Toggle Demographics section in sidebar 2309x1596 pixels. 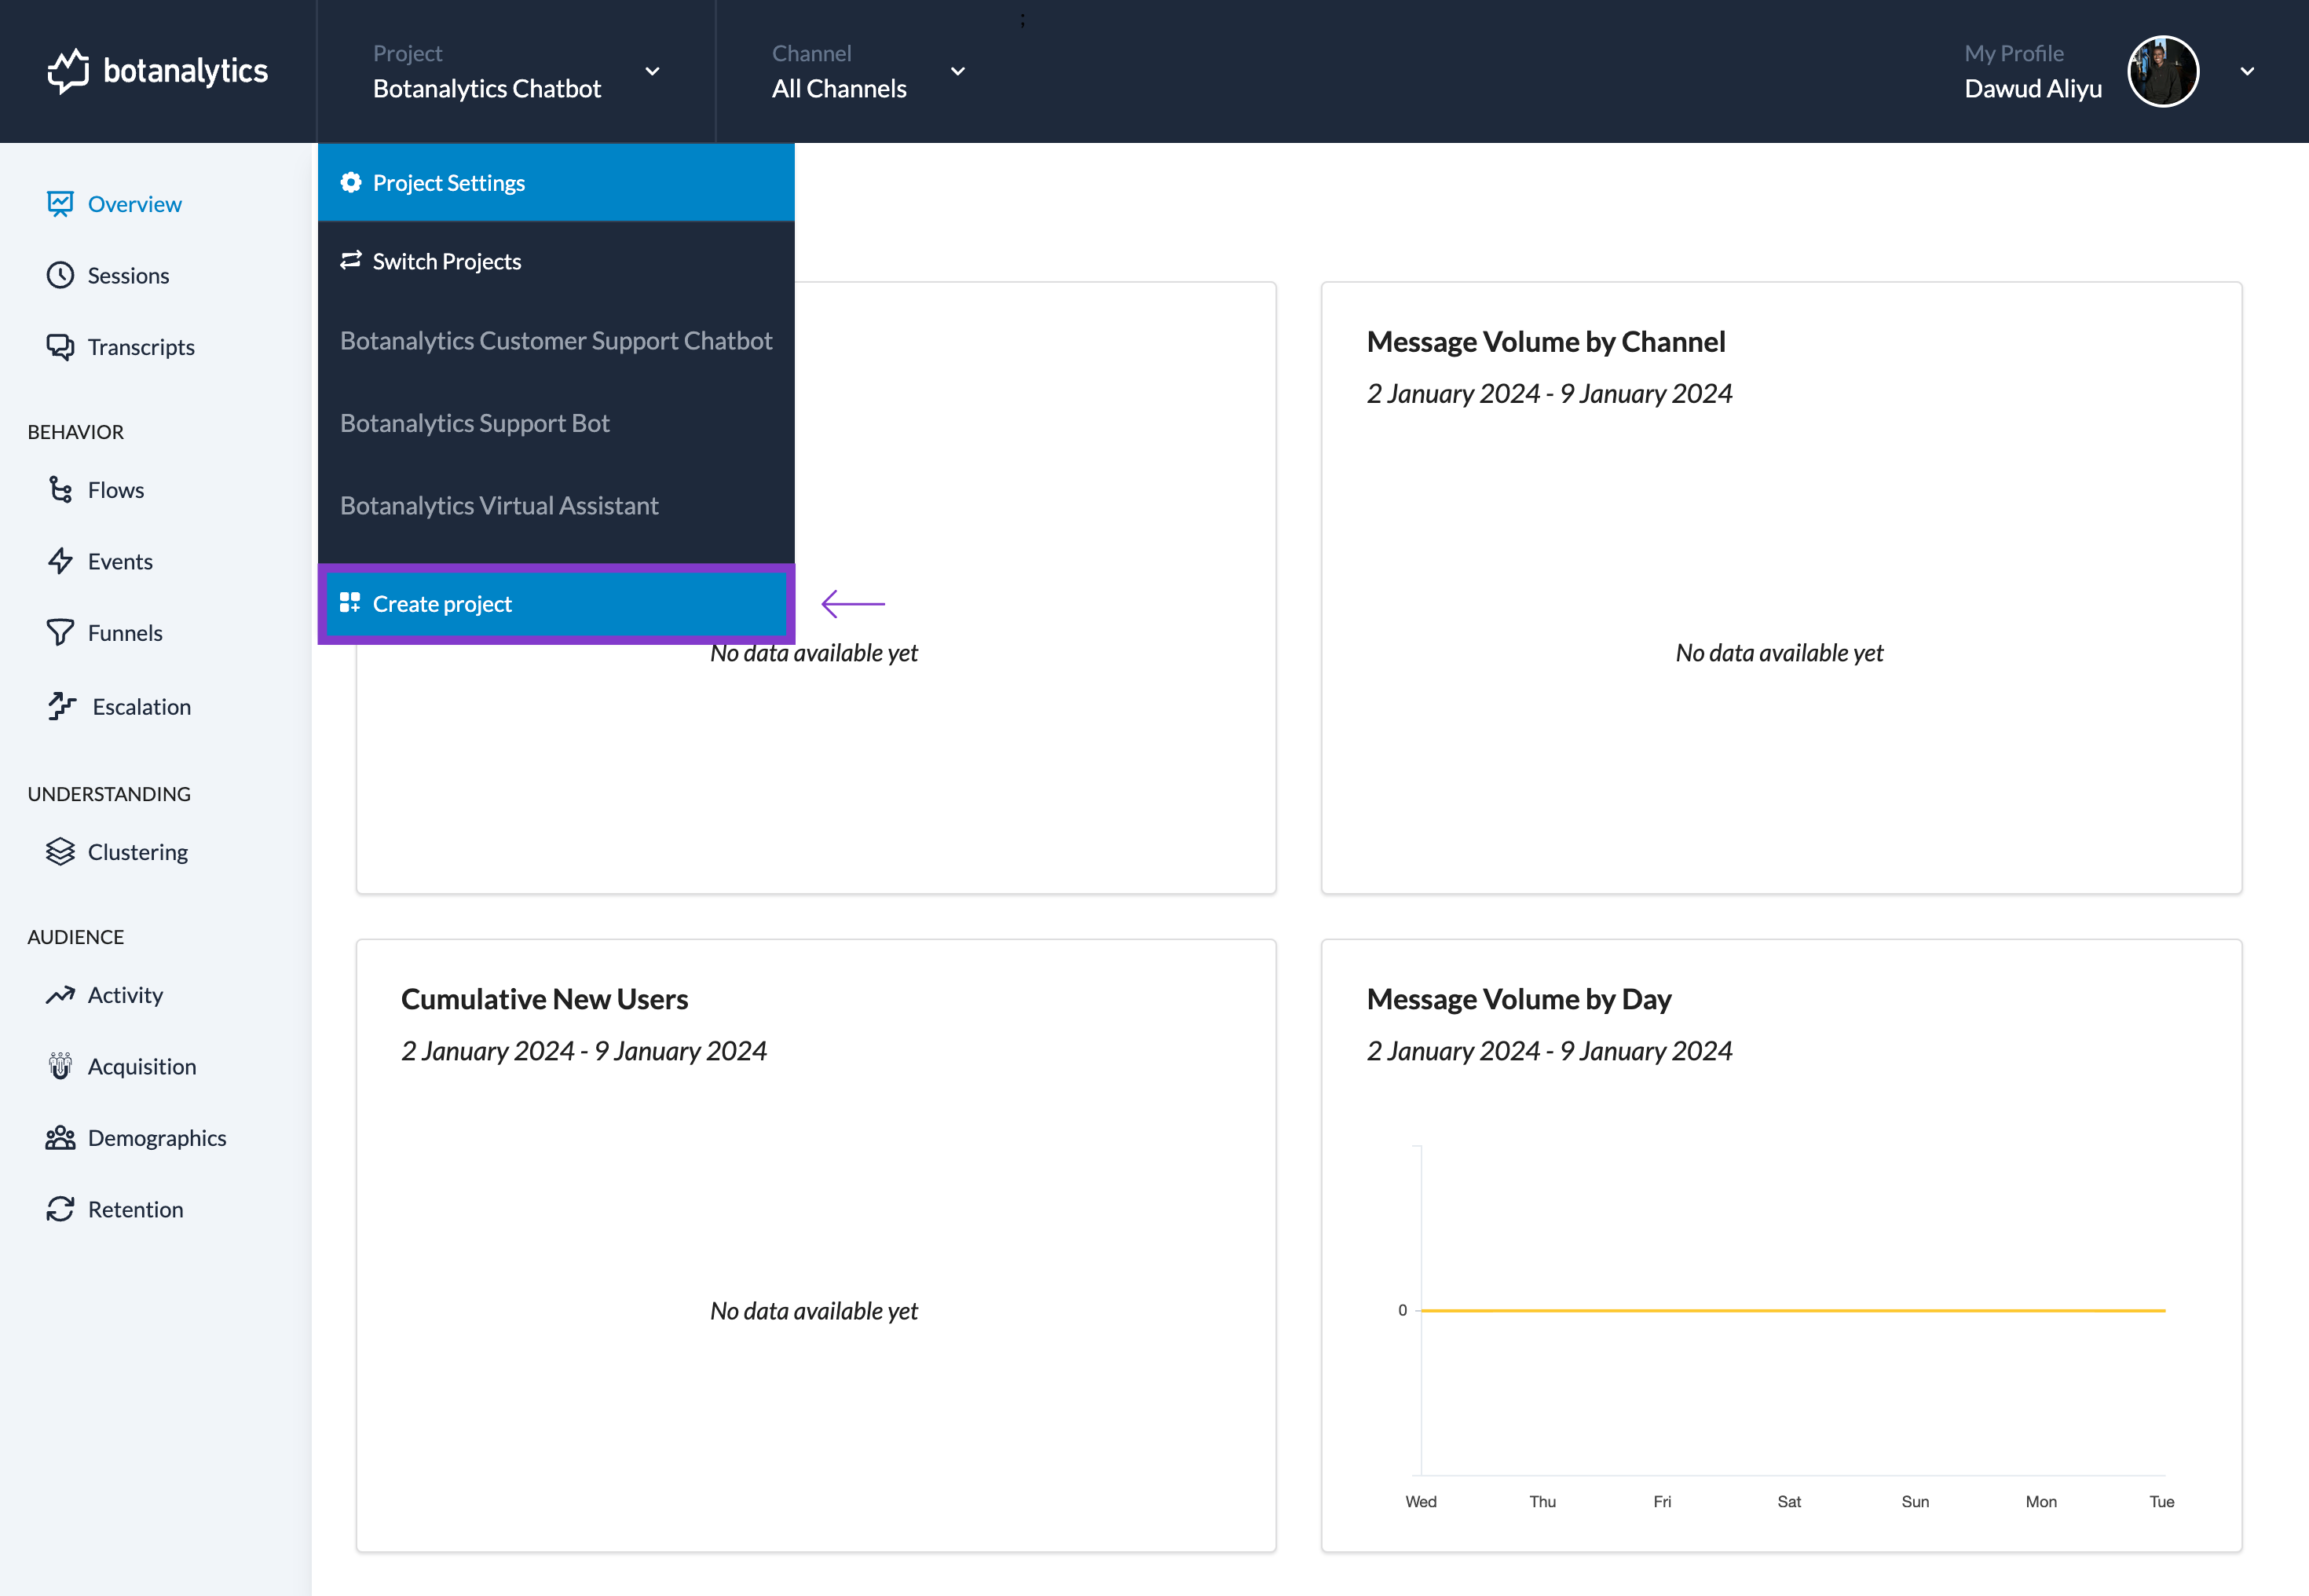(156, 1137)
